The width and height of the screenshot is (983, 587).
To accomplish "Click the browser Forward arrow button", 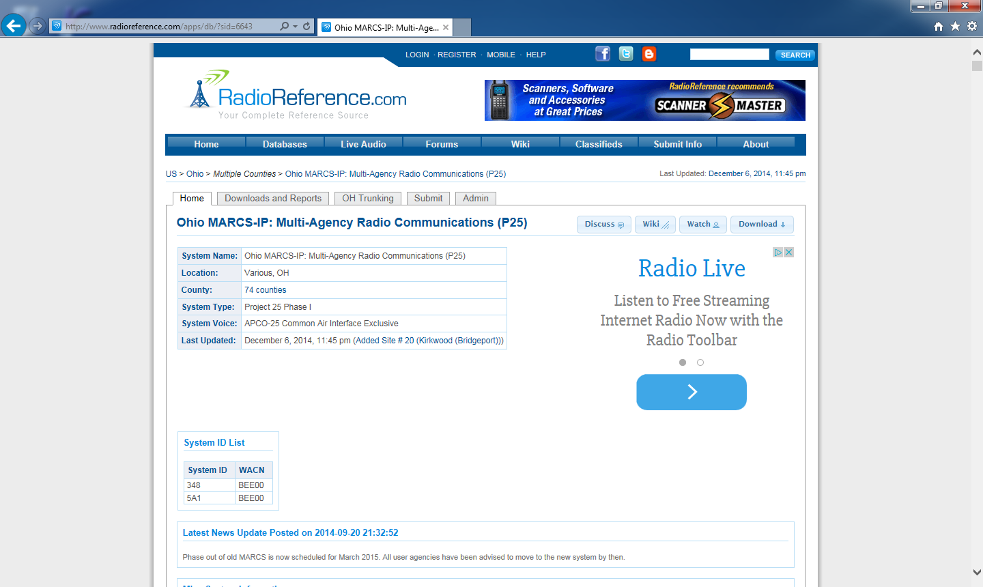I will pos(38,26).
